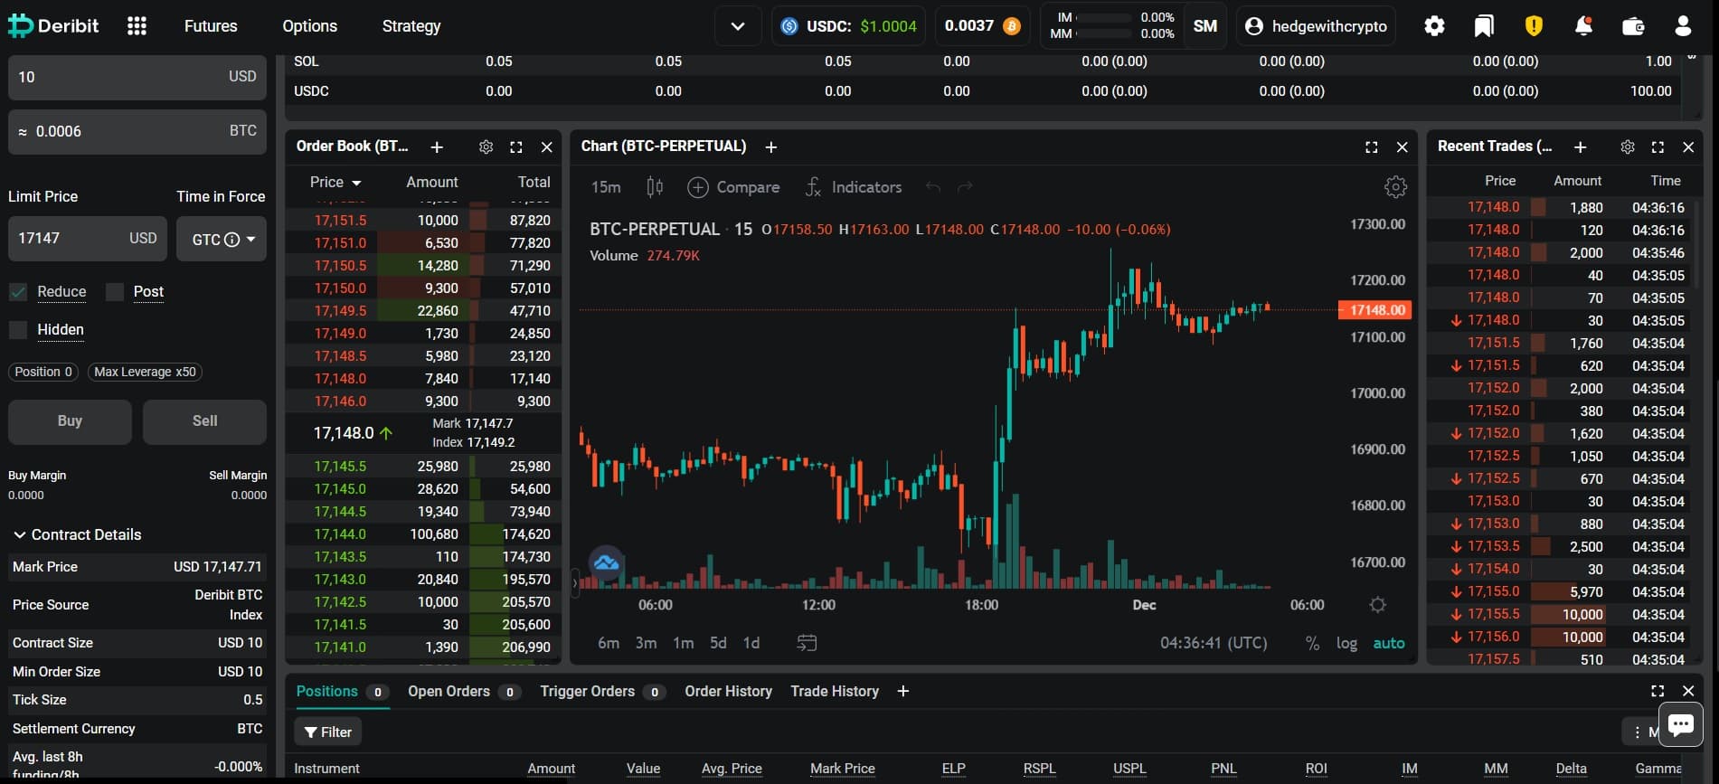Click the 17,151.0 ask row in order book

coord(423,242)
